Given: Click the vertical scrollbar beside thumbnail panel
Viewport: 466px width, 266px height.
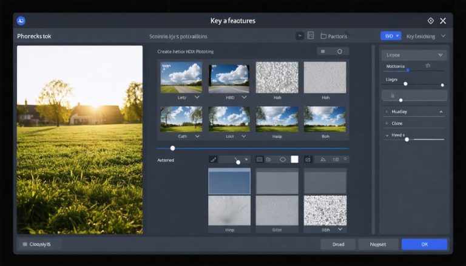Looking at the screenshot, I should [373, 139].
